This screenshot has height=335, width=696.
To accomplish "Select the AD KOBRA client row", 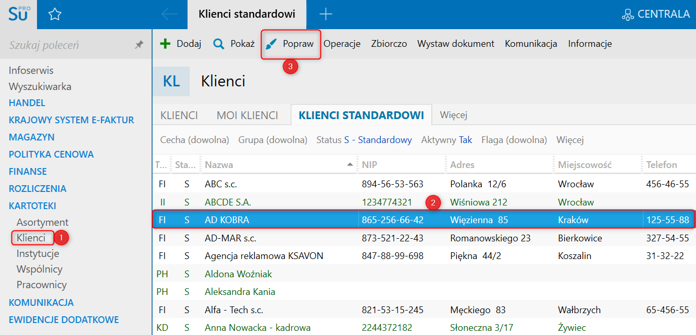I will [x=424, y=220].
